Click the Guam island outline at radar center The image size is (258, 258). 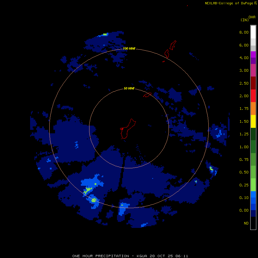tap(128, 129)
